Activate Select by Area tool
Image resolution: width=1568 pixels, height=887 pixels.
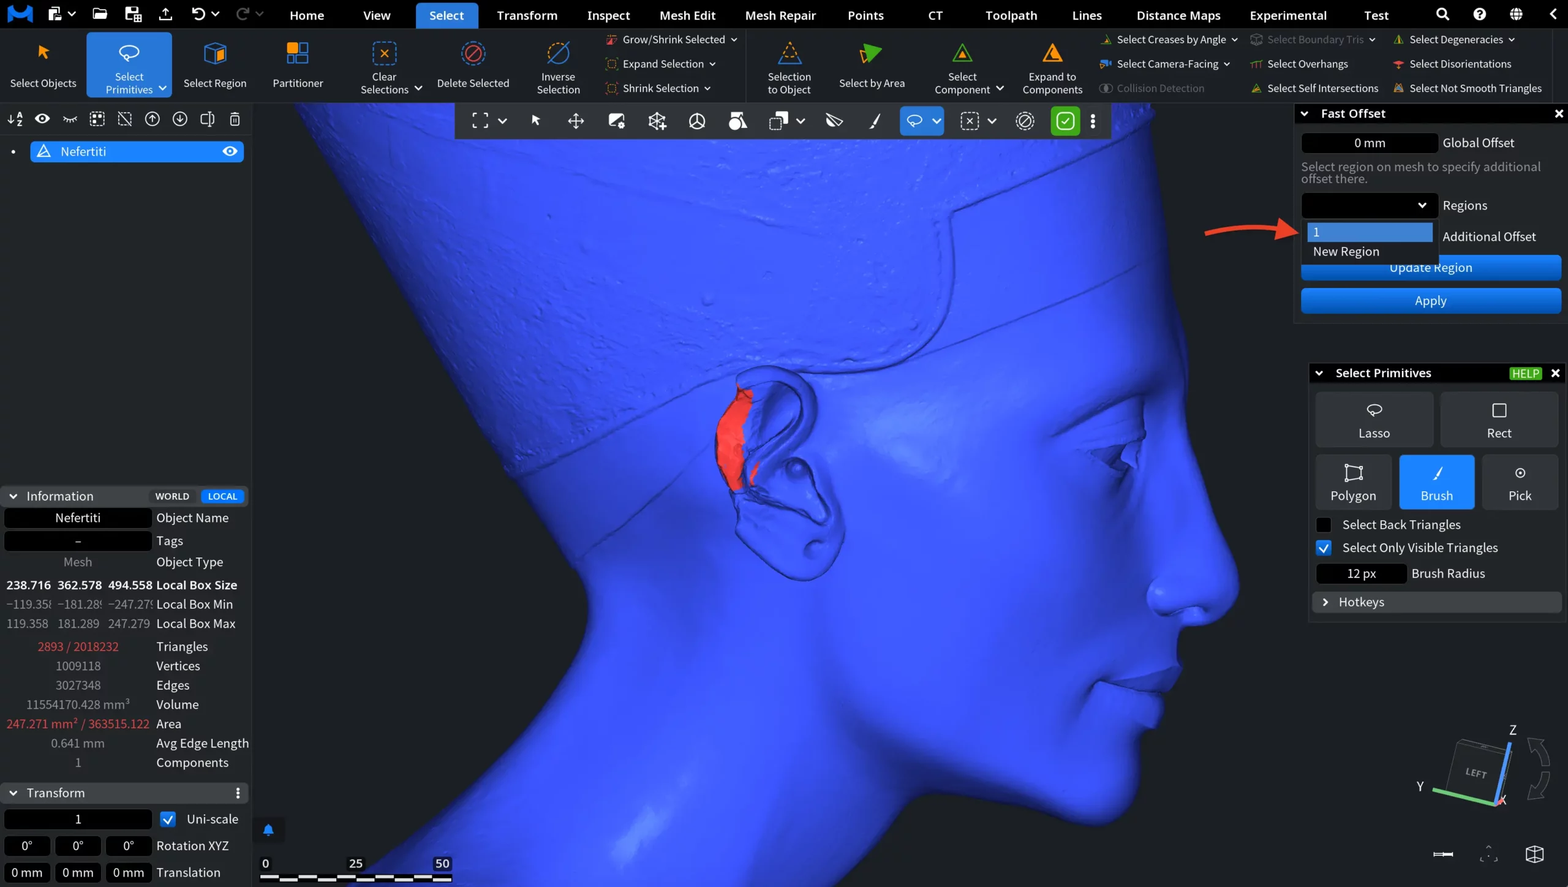point(872,65)
